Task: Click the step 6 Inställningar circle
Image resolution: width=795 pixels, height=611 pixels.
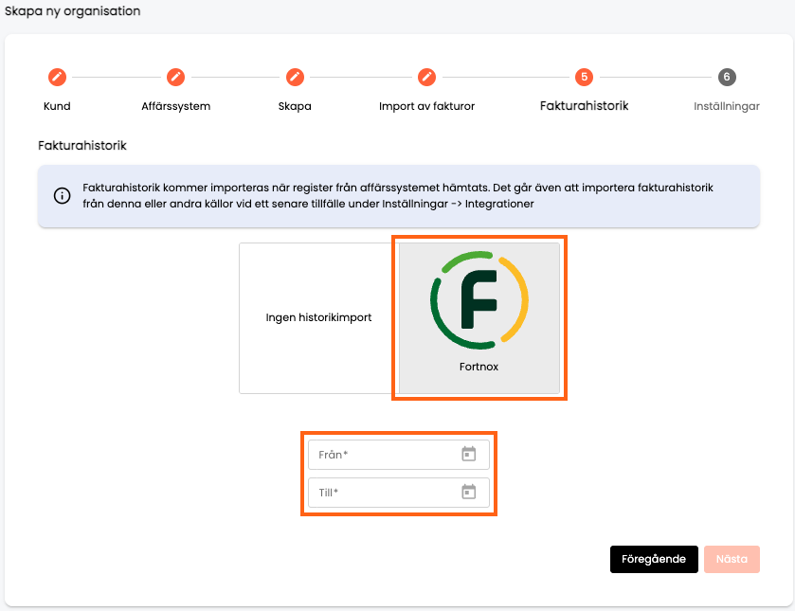Action: coord(727,77)
